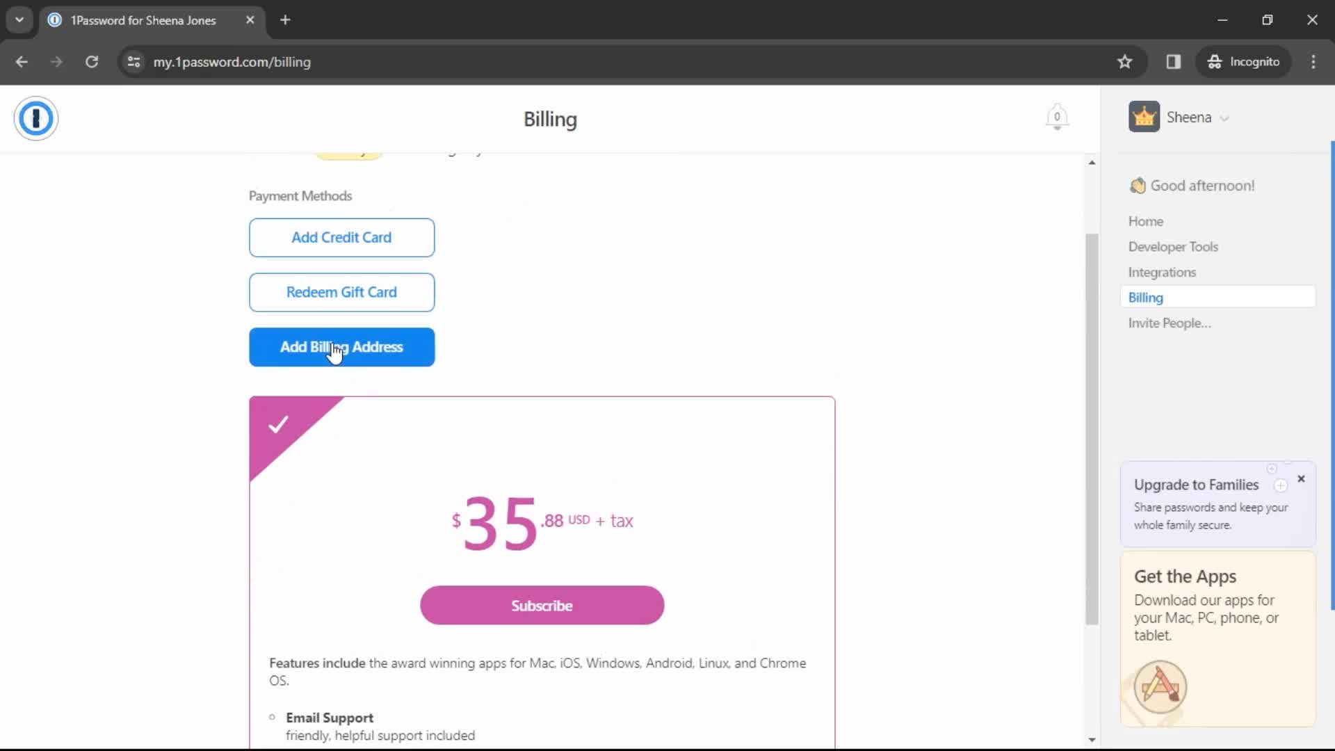Click the Subscribe pink button
1335x751 pixels.
click(x=542, y=605)
